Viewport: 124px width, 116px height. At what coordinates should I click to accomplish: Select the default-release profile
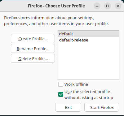(88, 40)
